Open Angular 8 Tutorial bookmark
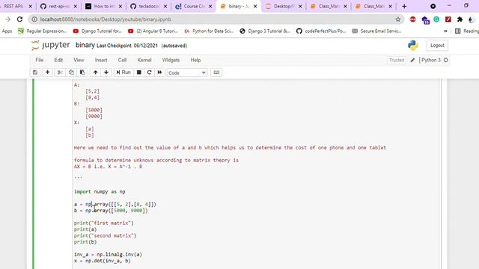 click(x=153, y=31)
